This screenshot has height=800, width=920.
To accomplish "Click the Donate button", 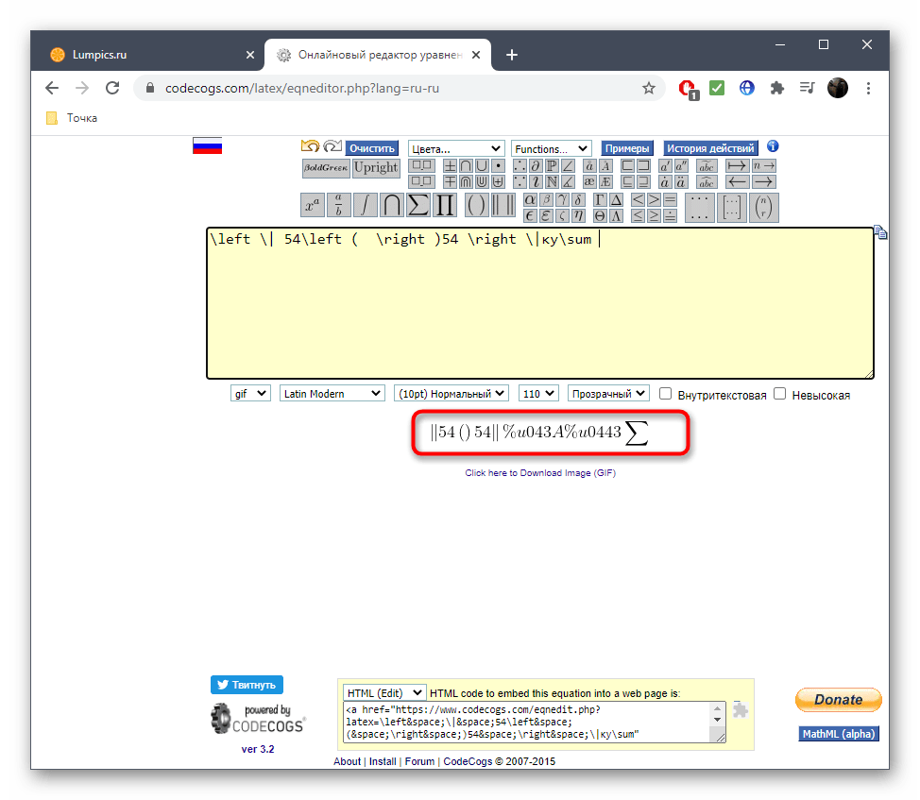I will [x=838, y=700].
